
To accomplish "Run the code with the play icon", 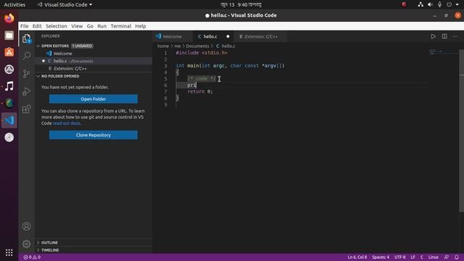I will point(433,36).
